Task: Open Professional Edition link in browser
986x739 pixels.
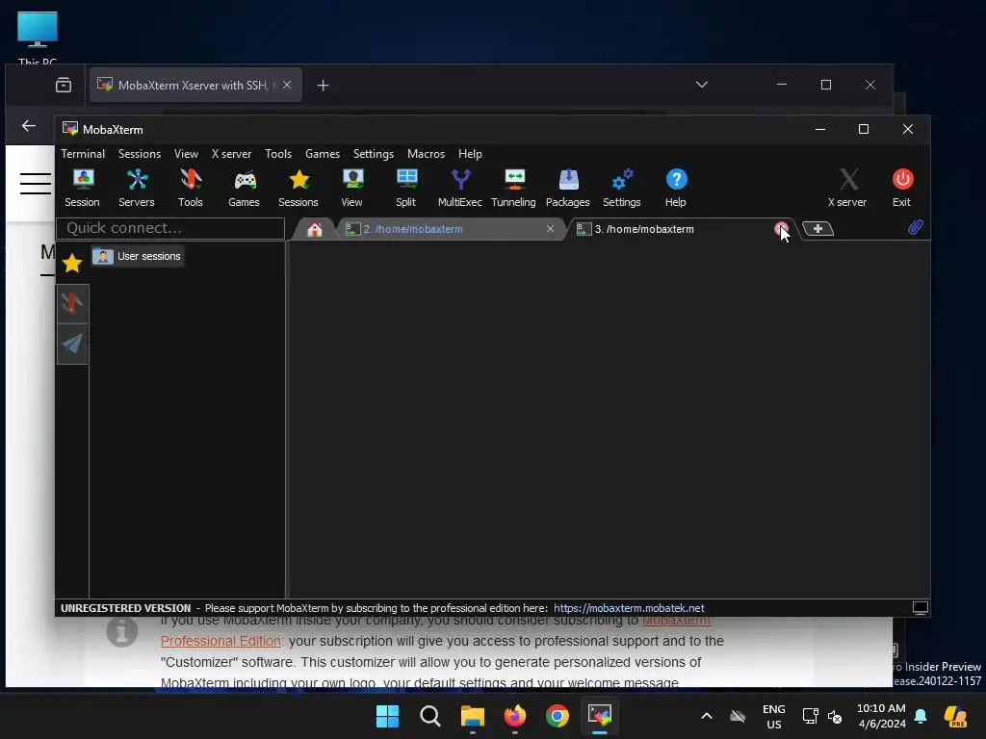Action: pyautogui.click(x=221, y=641)
